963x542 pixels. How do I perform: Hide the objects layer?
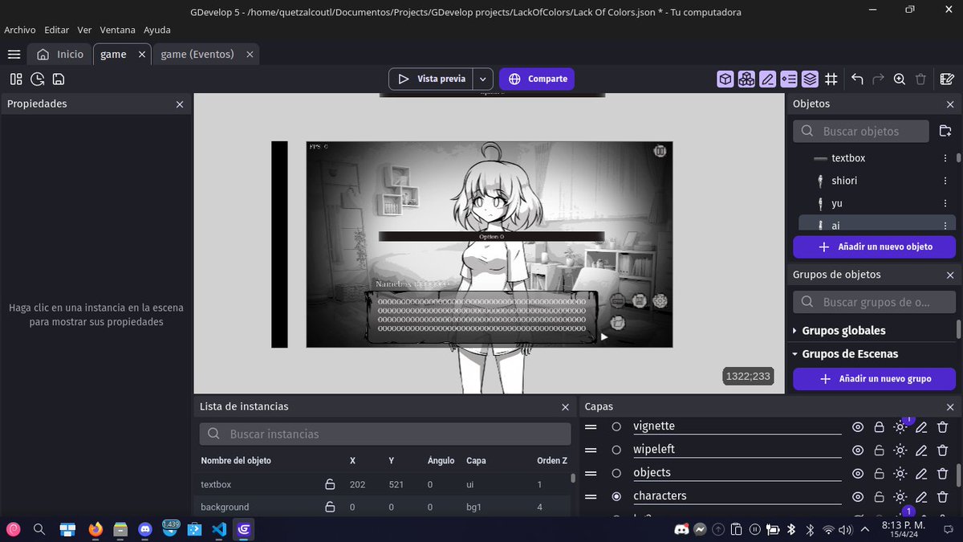click(x=858, y=473)
